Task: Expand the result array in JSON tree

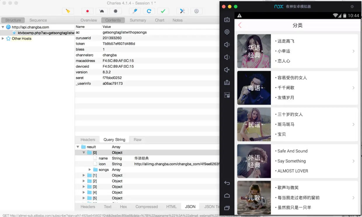Action: click(x=77, y=147)
